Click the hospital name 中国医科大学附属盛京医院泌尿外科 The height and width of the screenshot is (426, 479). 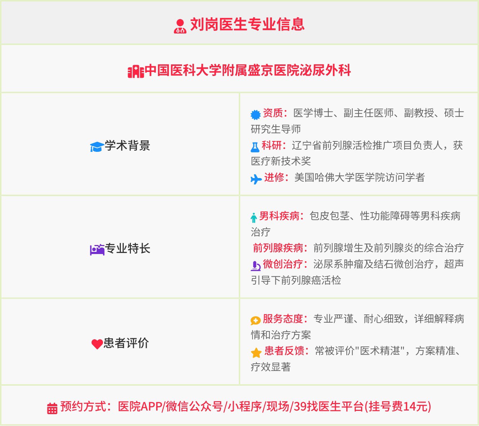tap(248, 70)
